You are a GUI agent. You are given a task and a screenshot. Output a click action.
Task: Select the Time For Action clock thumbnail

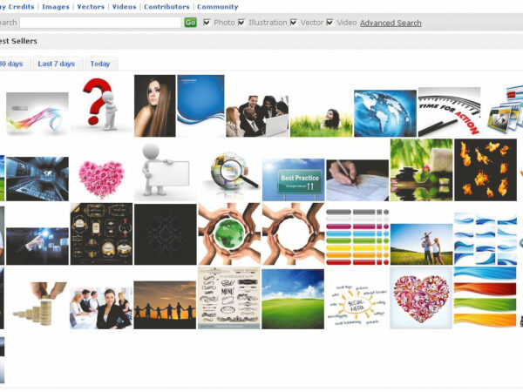[x=449, y=112]
